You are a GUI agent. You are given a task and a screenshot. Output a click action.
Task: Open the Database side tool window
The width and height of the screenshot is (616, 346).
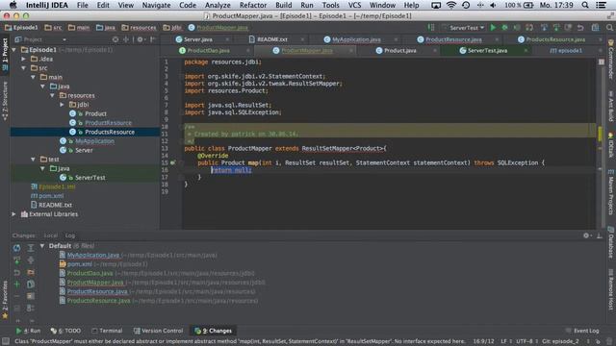(611, 241)
